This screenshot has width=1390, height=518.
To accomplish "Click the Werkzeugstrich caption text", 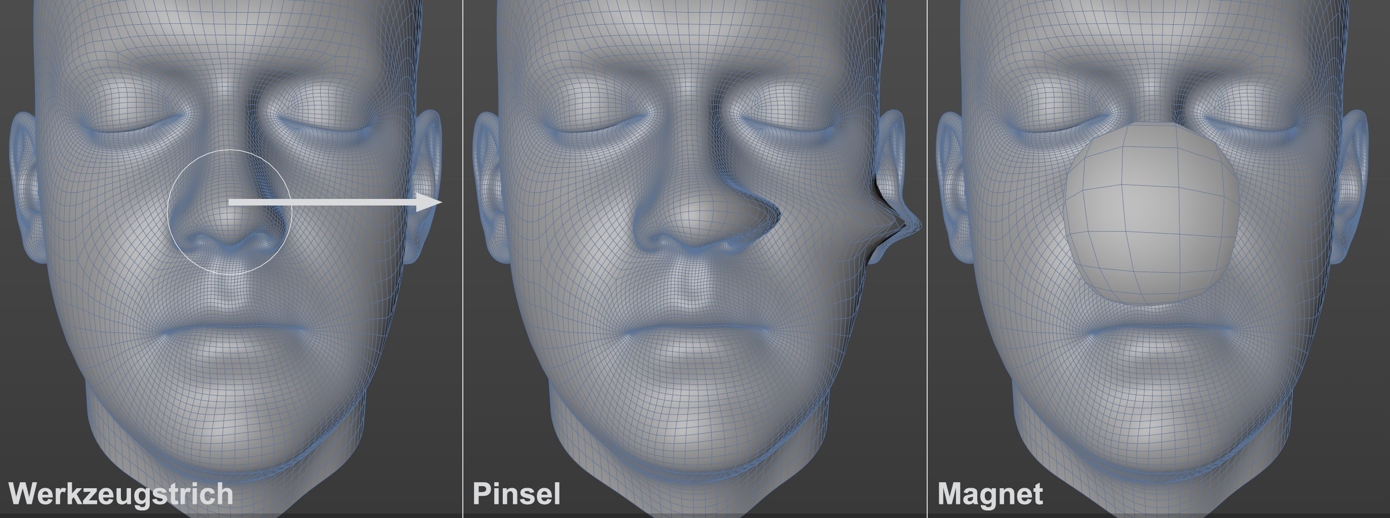I will [x=121, y=494].
